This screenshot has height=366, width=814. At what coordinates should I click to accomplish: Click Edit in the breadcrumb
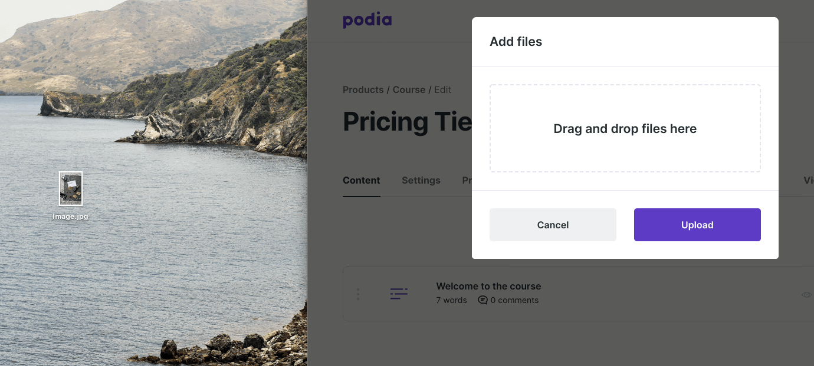[443, 89]
